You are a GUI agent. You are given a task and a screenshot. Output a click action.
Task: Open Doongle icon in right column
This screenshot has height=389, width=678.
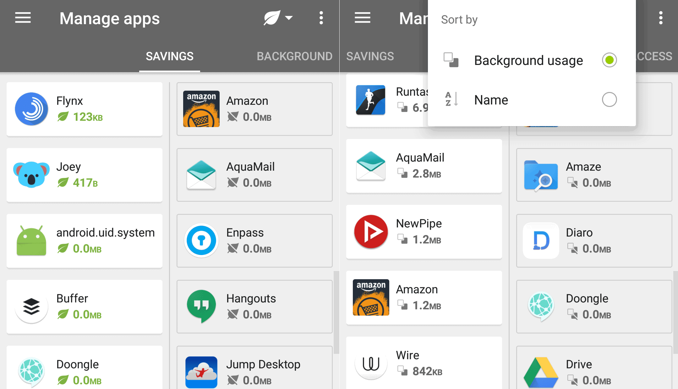[x=541, y=306]
